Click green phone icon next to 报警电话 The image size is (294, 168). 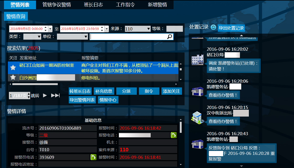[174, 135]
